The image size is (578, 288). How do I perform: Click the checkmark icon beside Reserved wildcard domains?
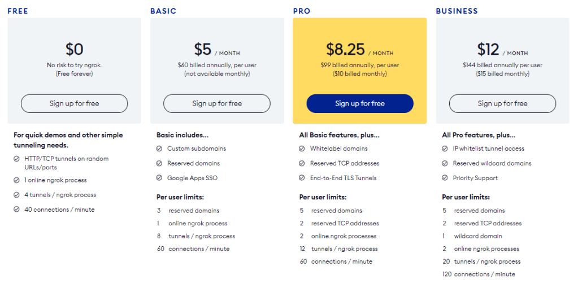(445, 163)
